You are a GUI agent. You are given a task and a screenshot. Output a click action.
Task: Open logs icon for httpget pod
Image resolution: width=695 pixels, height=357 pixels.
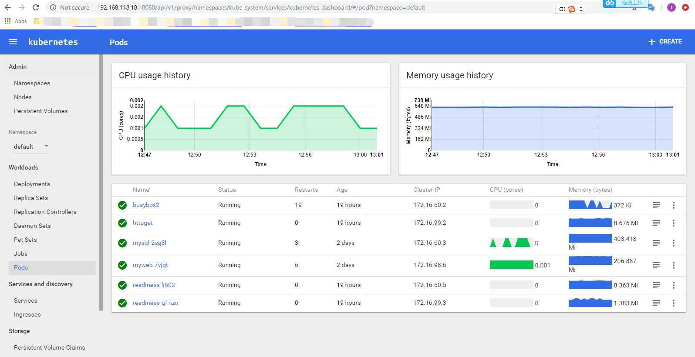pyautogui.click(x=656, y=223)
